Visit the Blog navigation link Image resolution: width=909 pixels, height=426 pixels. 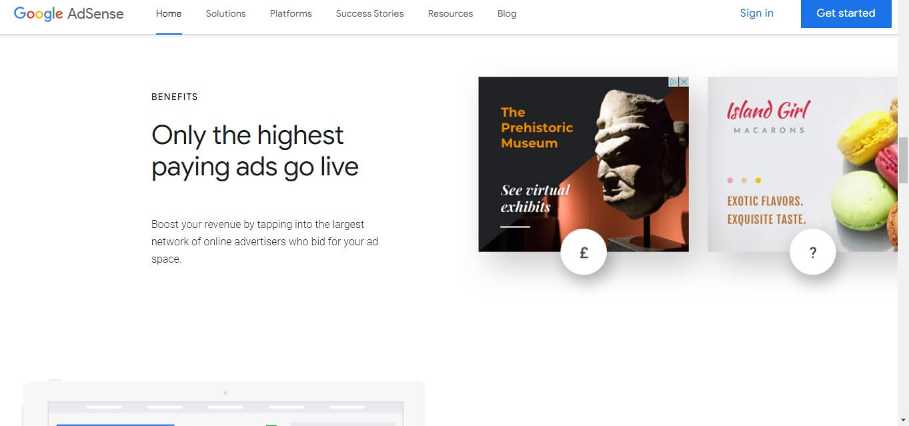tap(507, 13)
